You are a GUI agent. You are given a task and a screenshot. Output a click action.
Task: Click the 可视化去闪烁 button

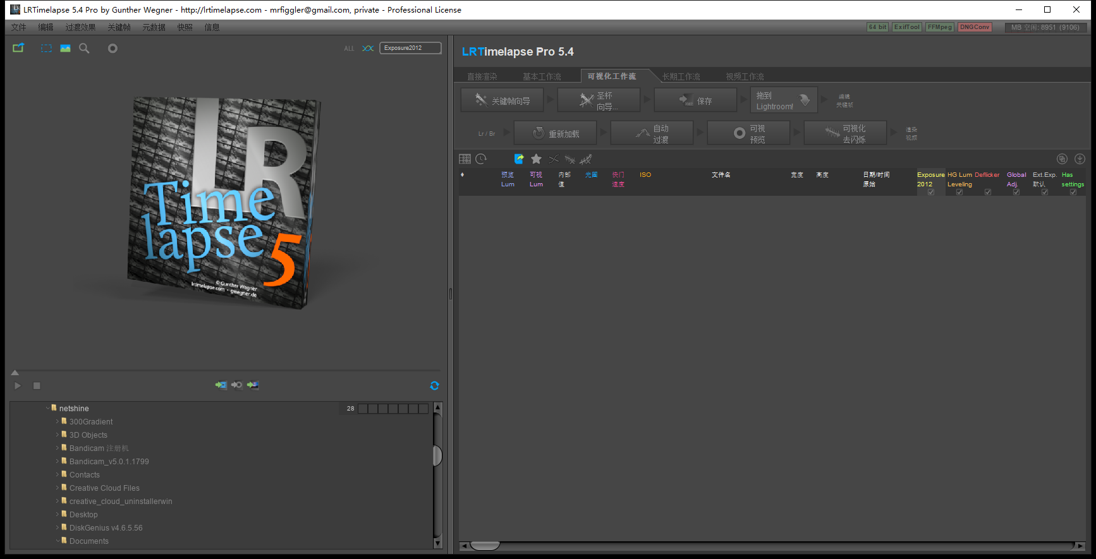pos(845,133)
